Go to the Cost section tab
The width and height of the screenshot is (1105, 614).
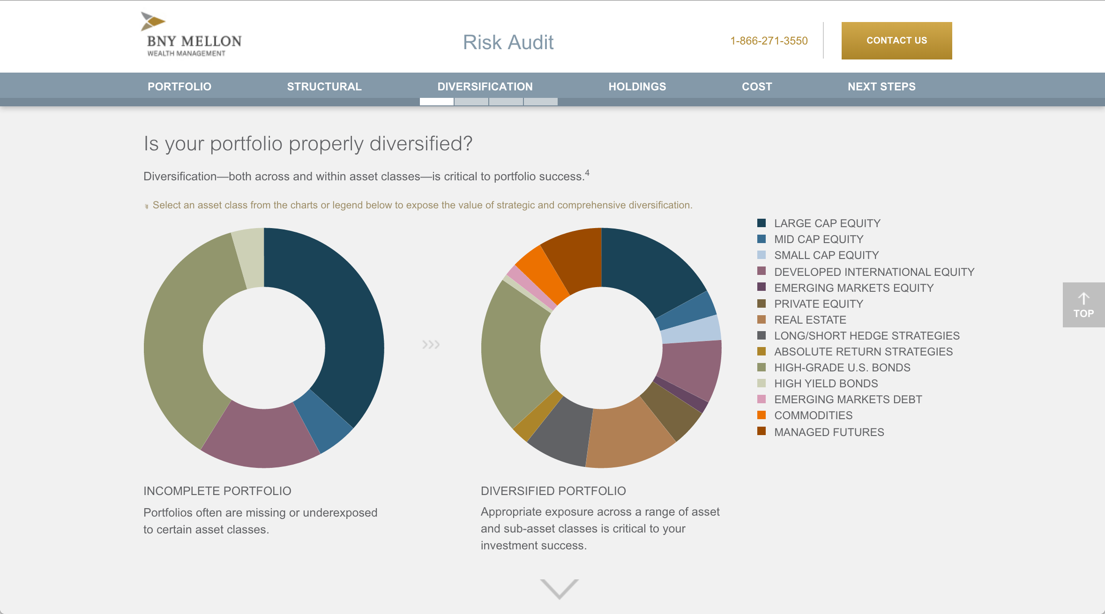756,87
